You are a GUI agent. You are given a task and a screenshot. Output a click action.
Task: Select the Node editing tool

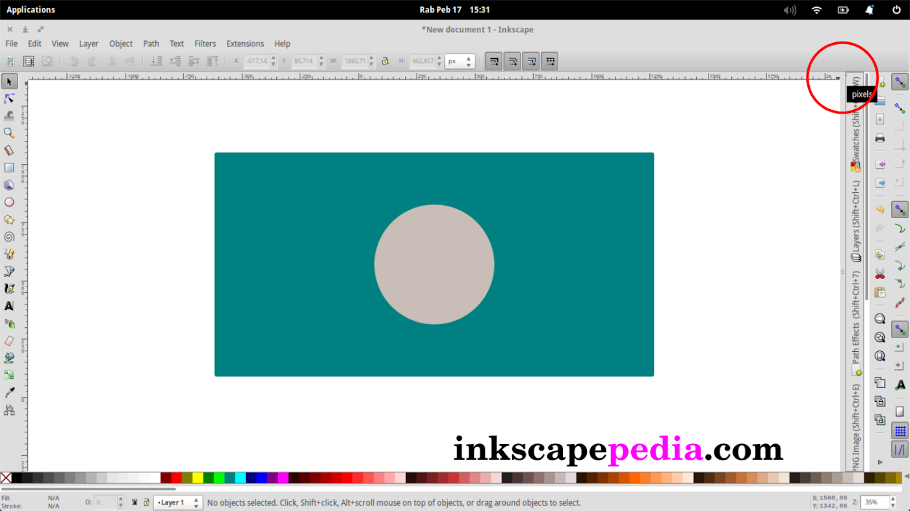tap(9, 99)
